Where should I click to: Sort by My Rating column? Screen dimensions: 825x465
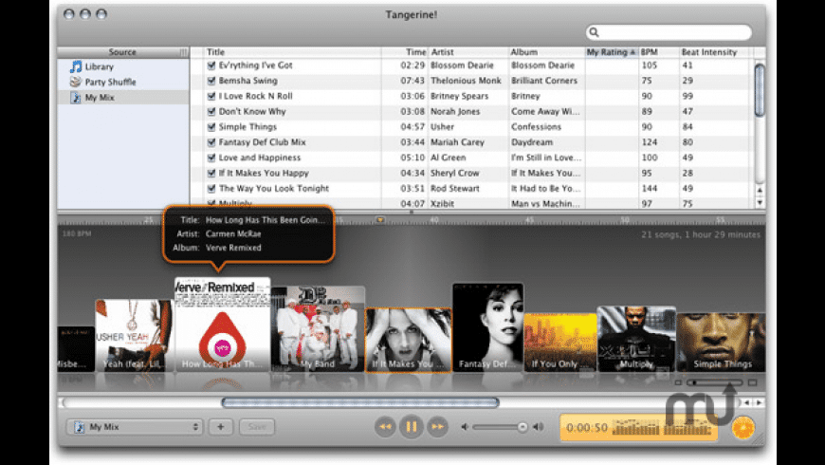[x=612, y=52]
